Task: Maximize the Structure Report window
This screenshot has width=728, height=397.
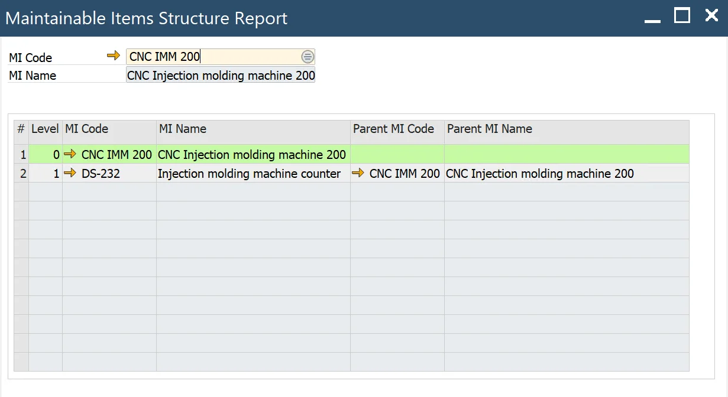Action: (682, 16)
